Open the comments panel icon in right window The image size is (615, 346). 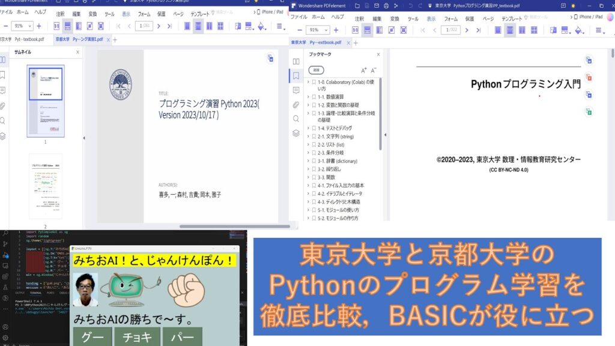point(295,90)
